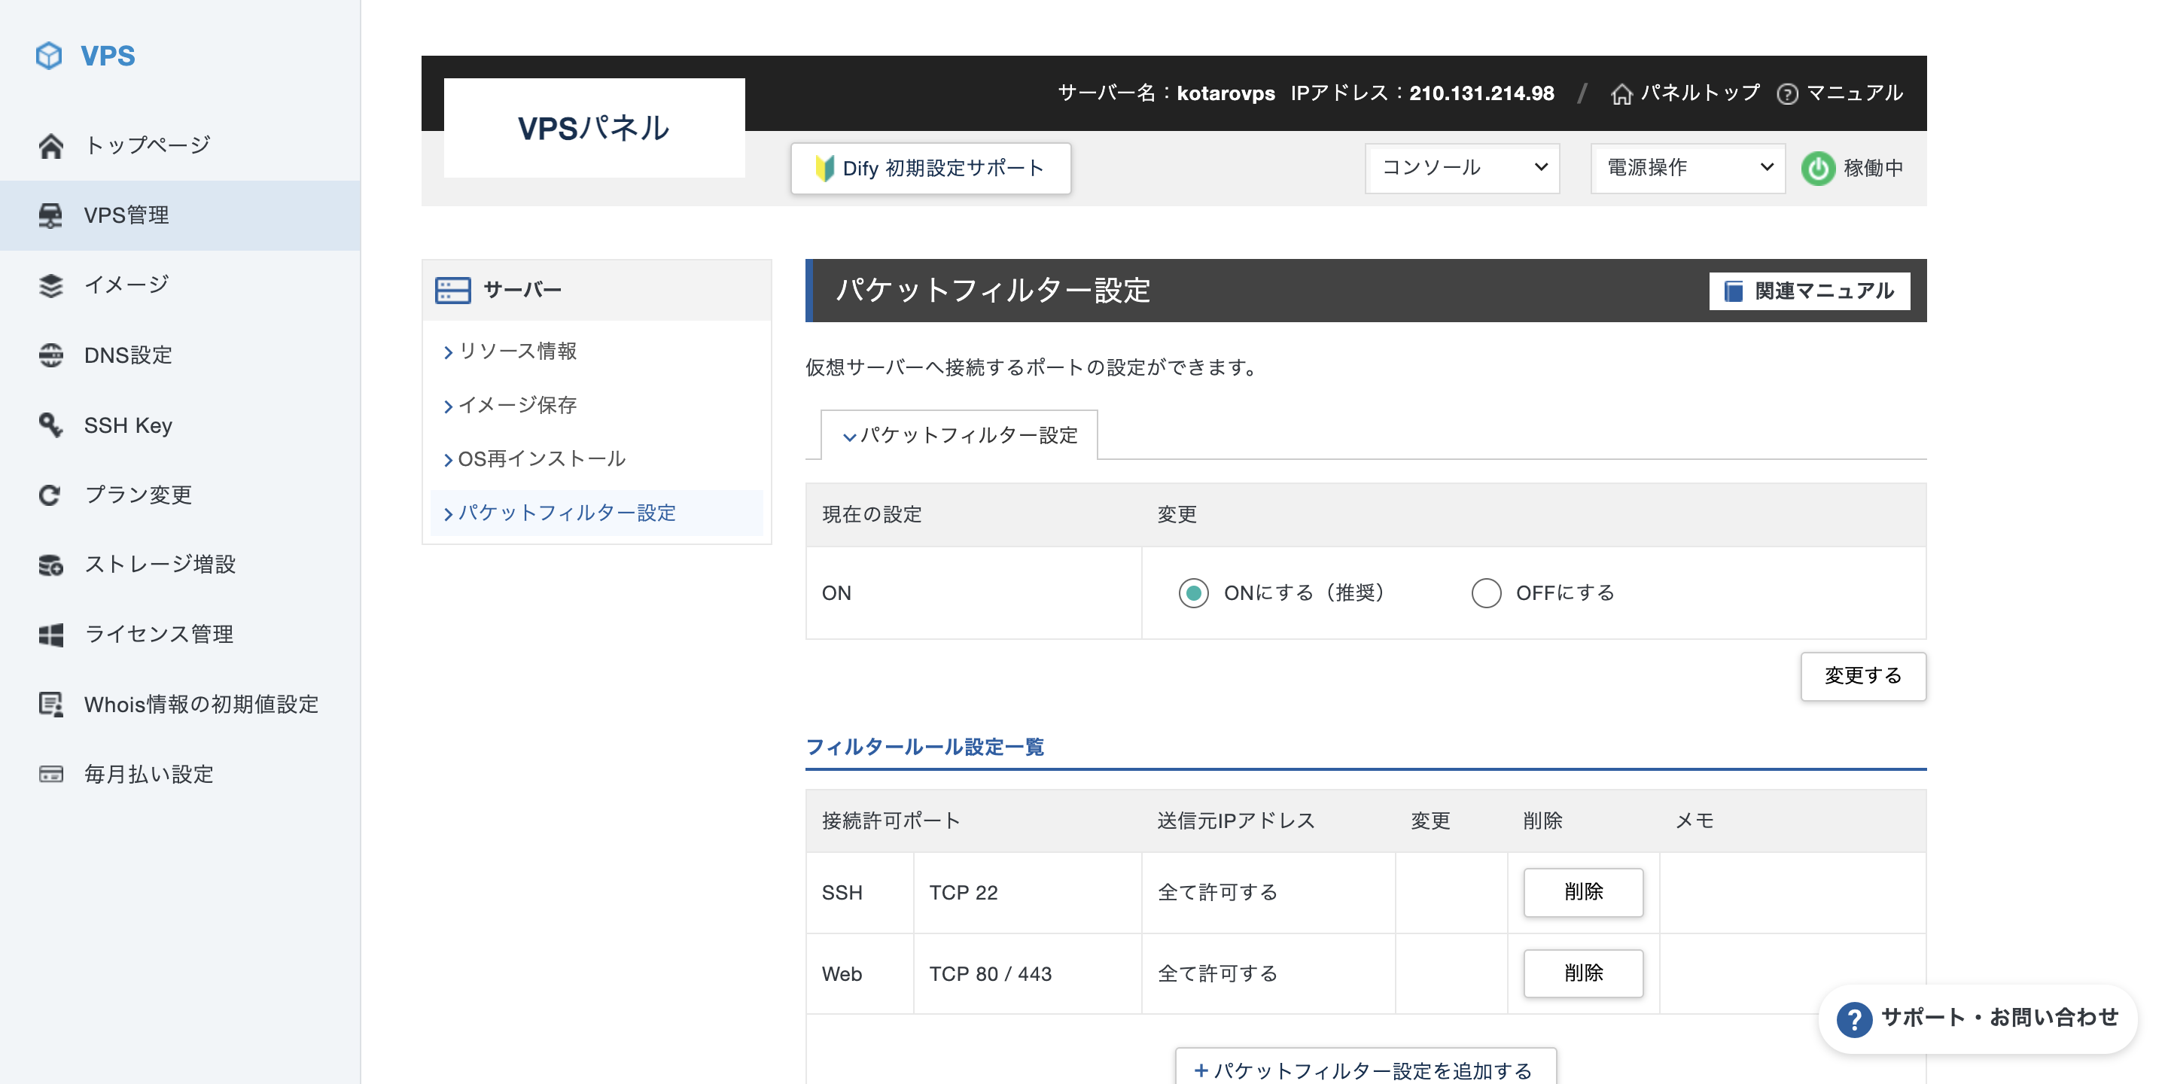The height and width of the screenshot is (1084, 2168).
Task: Click the TCP 22 cell
Action: pyautogui.click(x=1028, y=893)
